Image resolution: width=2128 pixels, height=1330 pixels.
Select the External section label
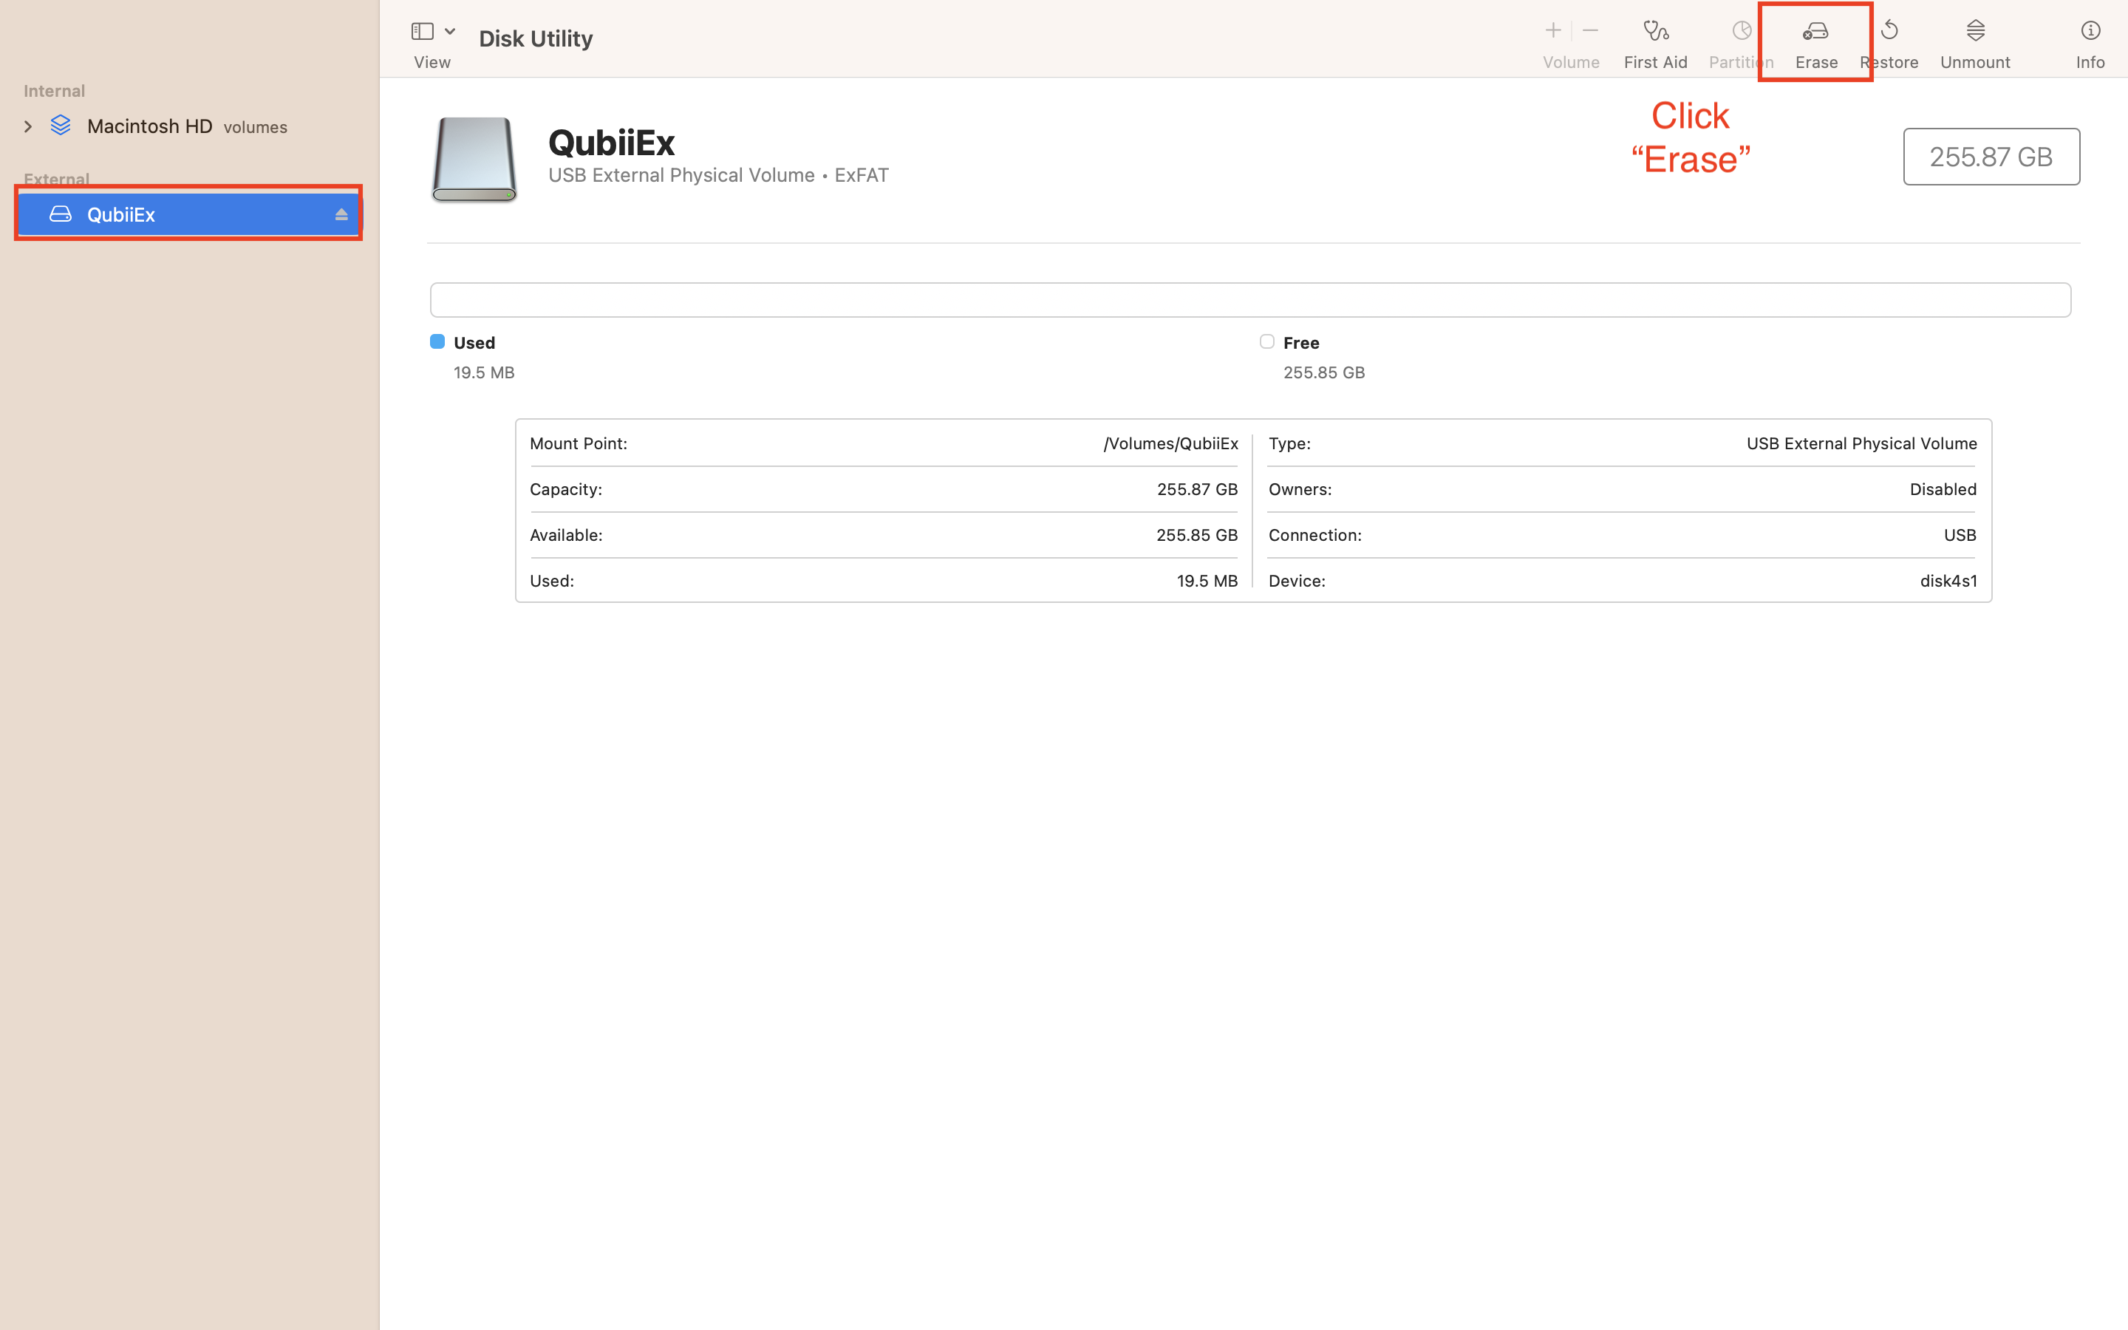(55, 180)
